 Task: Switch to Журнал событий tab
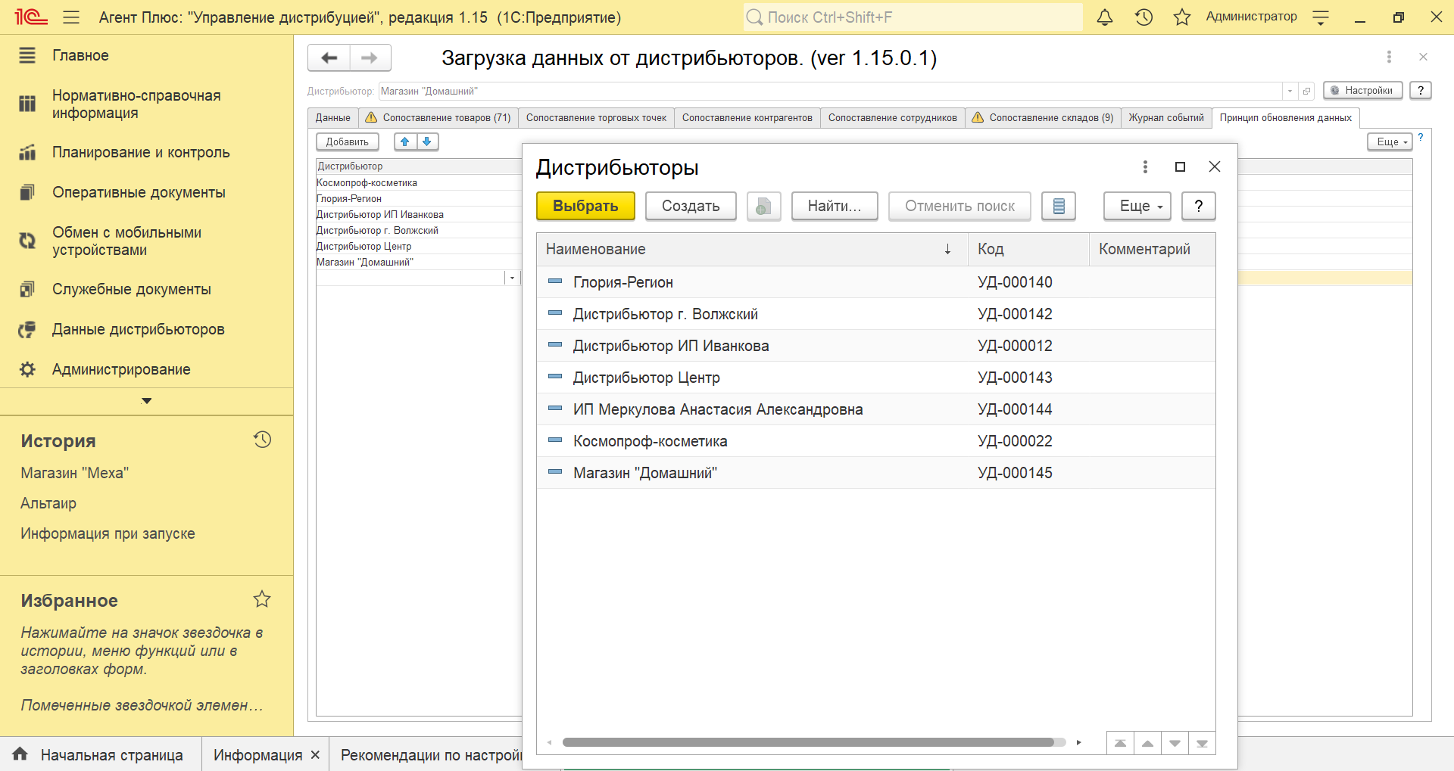point(1166,117)
